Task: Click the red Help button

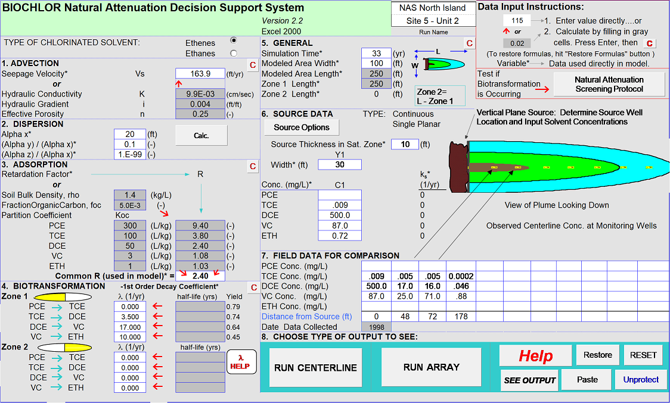Action: pos(535,356)
